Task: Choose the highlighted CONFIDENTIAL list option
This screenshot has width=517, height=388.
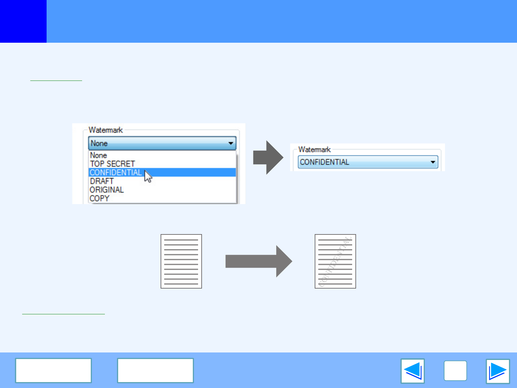Action: pyautogui.click(x=116, y=172)
